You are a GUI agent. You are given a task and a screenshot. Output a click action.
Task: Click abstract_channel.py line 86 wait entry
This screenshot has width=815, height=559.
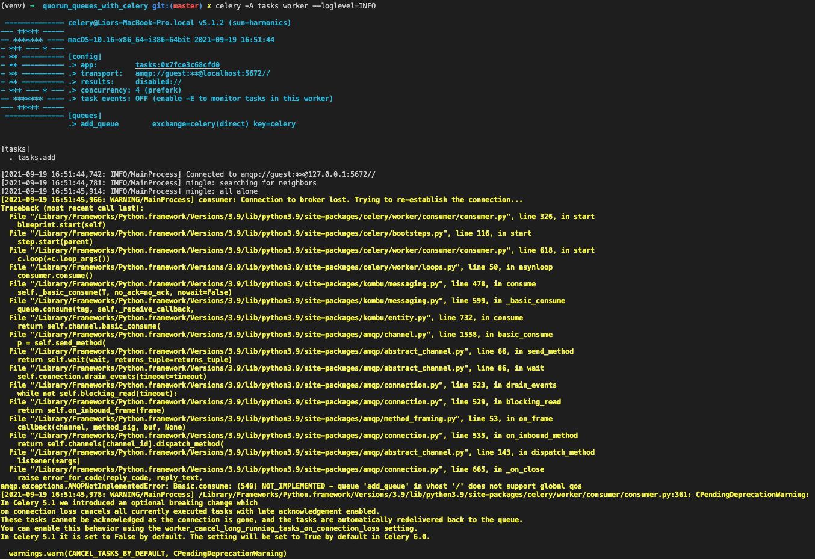(x=276, y=368)
